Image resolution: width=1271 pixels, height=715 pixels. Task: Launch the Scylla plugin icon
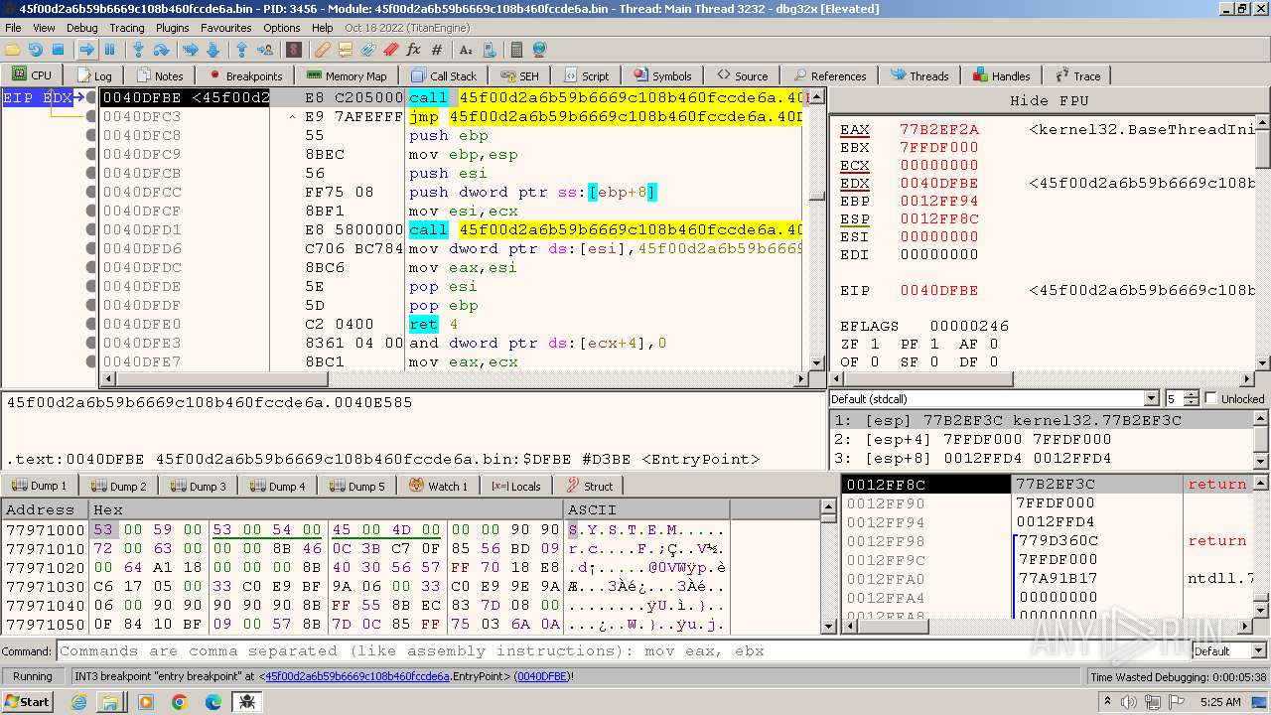tap(294, 49)
